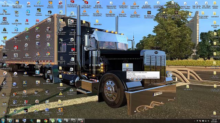
Task: Switch to uTorrent in the taskbar
Action: click(x=53, y=121)
